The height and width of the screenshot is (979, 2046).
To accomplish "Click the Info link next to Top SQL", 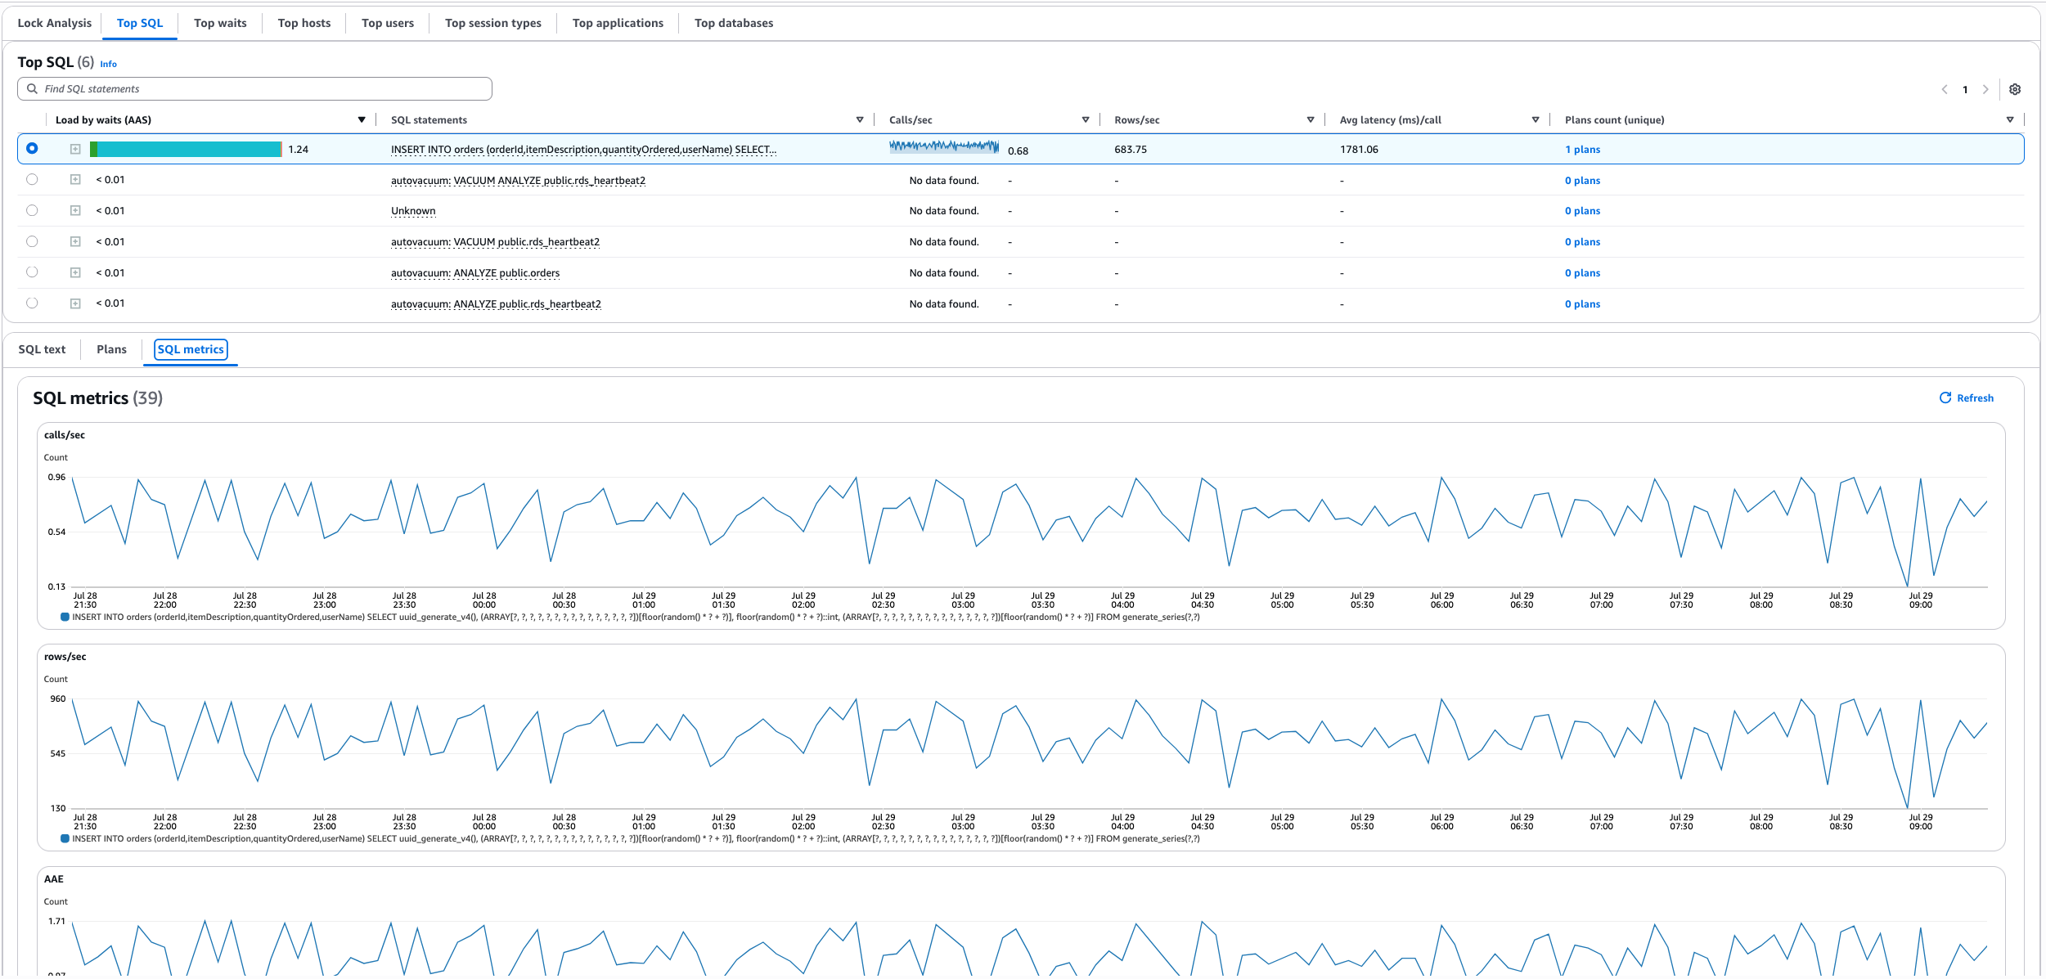I will click(107, 64).
